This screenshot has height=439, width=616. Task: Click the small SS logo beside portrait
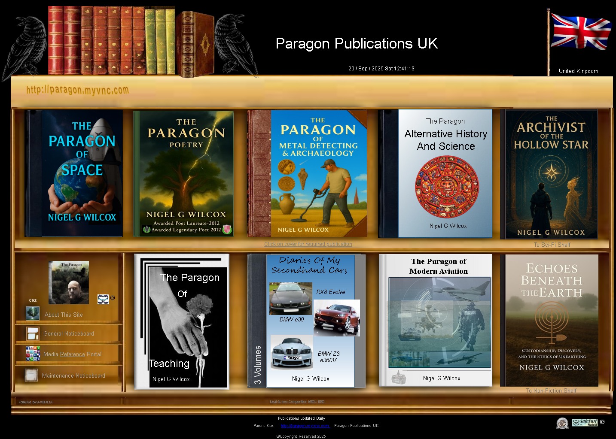click(x=103, y=299)
